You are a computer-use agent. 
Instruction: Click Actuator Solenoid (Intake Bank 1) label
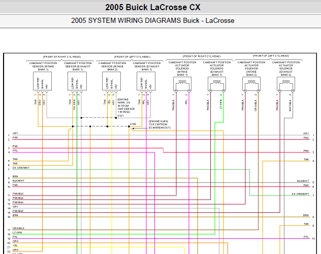(x=182, y=69)
